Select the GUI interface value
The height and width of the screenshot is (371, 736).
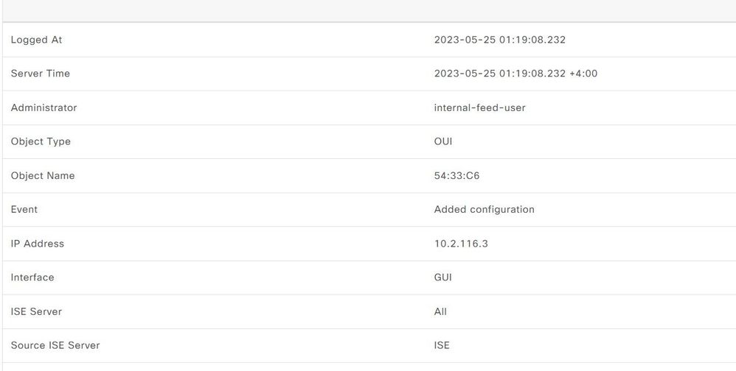[442, 278]
